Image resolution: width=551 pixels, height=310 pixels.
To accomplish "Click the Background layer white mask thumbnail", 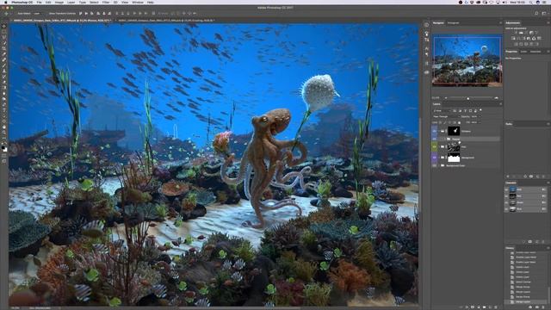I will [454, 158].
